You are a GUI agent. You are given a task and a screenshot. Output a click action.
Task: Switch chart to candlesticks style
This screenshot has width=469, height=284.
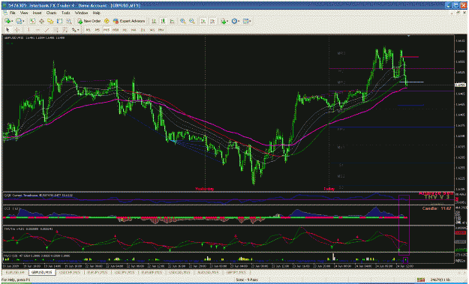point(163,21)
